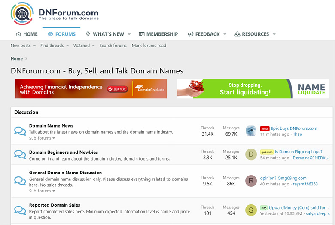Image resolution: width=335 pixels, height=225 pixels.
Task: Open 'UpwardMoney (Com) sold for...' thread
Action: pyautogui.click(x=298, y=208)
